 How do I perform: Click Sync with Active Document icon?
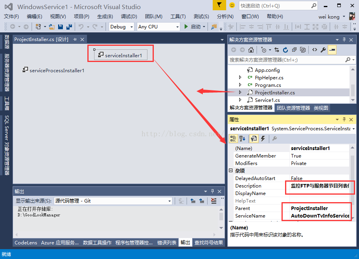point(277,50)
